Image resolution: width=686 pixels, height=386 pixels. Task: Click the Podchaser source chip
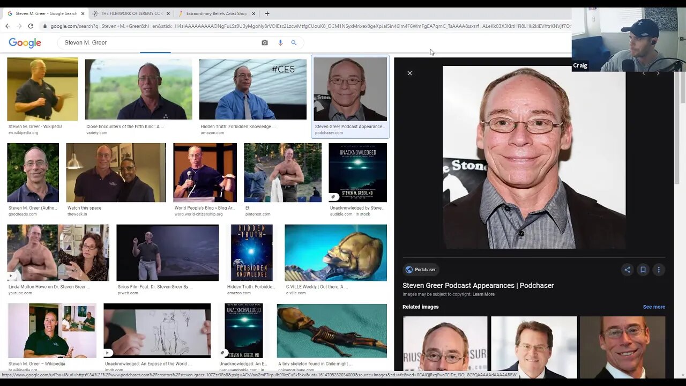(421, 270)
